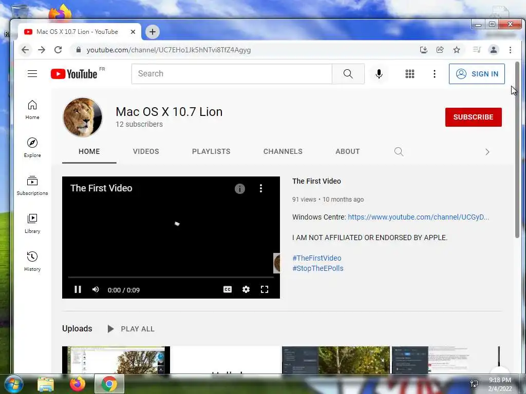
Task: Switch to the PLAYLISTS tab
Action: (x=211, y=151)
